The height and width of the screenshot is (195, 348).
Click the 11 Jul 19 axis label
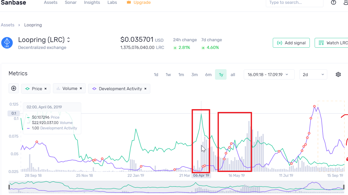(286, 176)
